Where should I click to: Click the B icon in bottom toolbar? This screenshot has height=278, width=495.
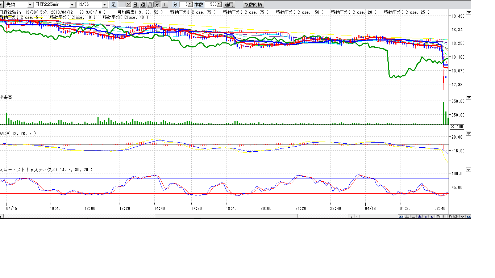click(450, 217)
